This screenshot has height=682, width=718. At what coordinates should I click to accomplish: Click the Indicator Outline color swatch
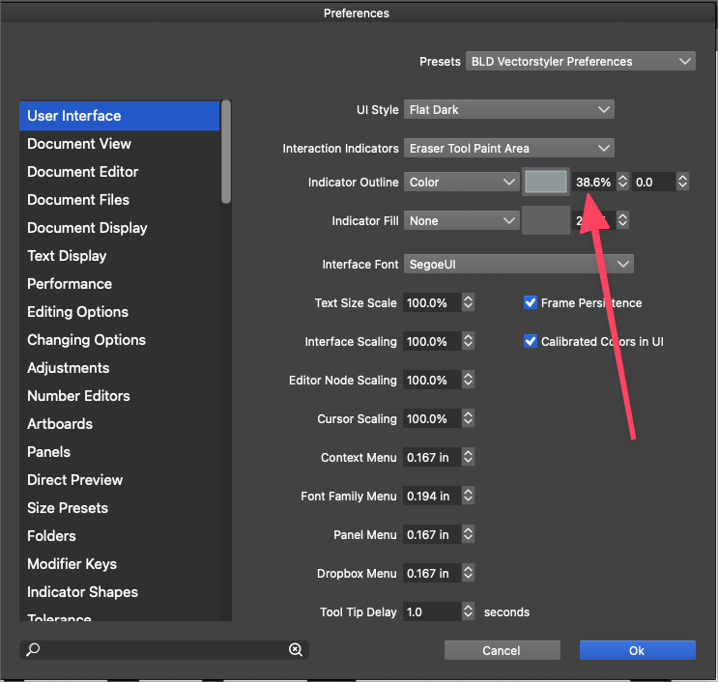pyautogui.click(x=546, y=182)
